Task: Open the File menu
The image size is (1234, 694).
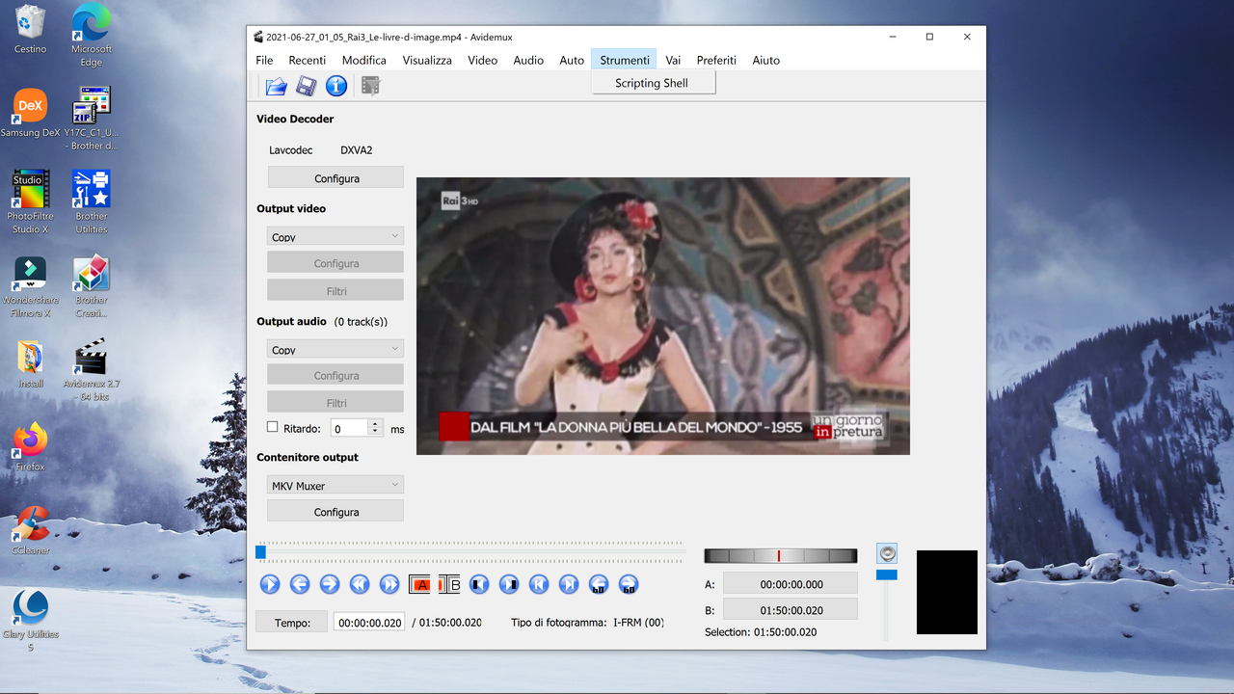Action: (x=264, y=60)
